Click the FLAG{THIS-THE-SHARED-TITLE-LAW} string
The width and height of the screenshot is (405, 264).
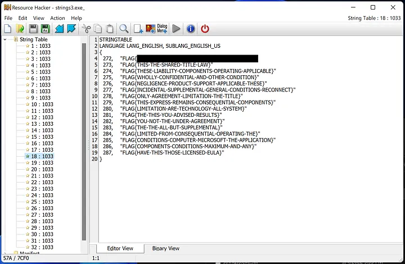pyautogui.click(x=166, y=65)
